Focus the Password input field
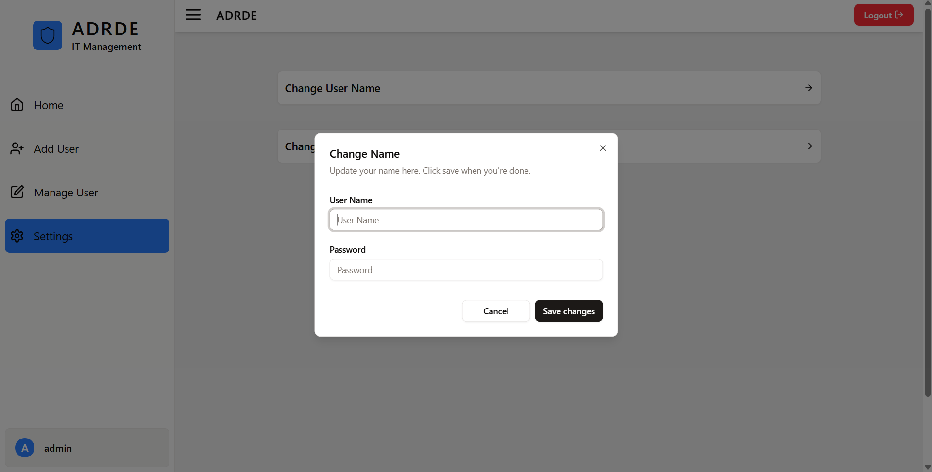 coord(466,270)
